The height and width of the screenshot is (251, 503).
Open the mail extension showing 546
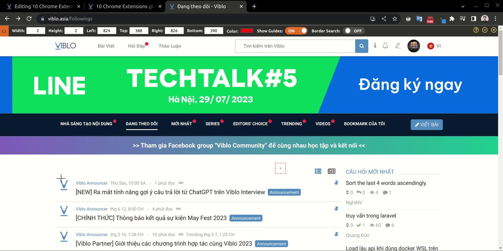pos(430,19)
